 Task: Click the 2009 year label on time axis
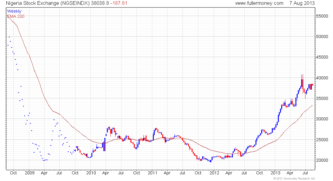click(x=30, y=173)
